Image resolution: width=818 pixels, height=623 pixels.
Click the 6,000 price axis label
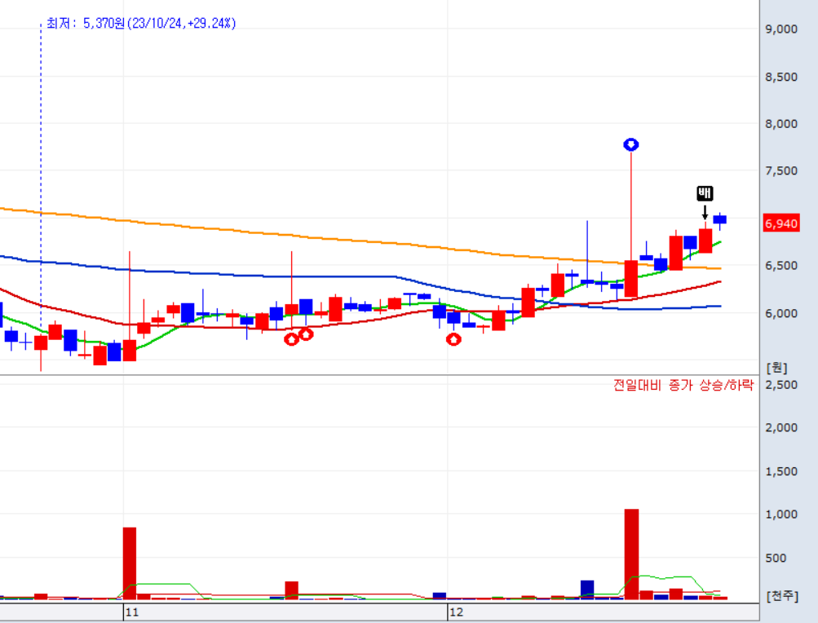point(781,314)
